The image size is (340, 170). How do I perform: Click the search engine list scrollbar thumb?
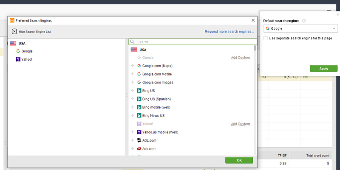tap(255, 48)
